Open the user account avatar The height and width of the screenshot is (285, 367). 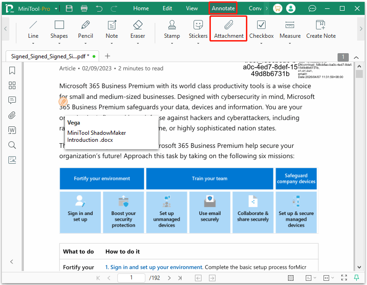pos(291,9)
